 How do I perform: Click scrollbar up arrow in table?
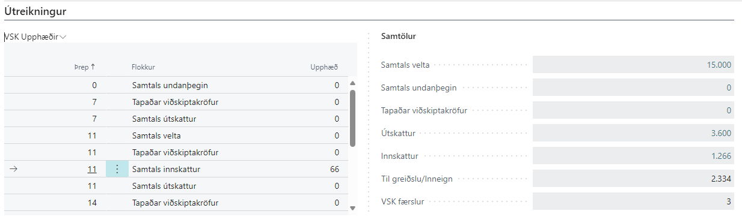pos(352,83)
